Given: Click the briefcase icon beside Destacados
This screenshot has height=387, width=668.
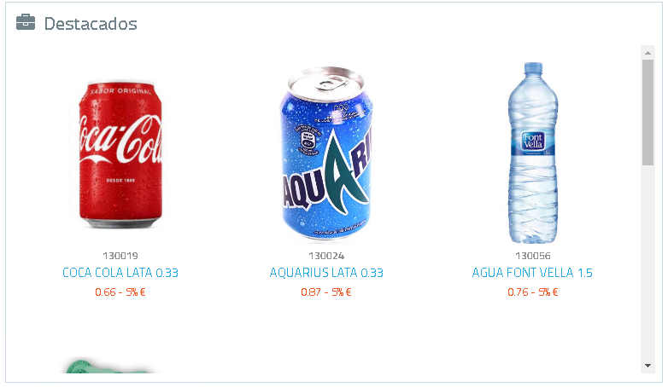Looking at the screenshot, I should [x=26, y=22].
